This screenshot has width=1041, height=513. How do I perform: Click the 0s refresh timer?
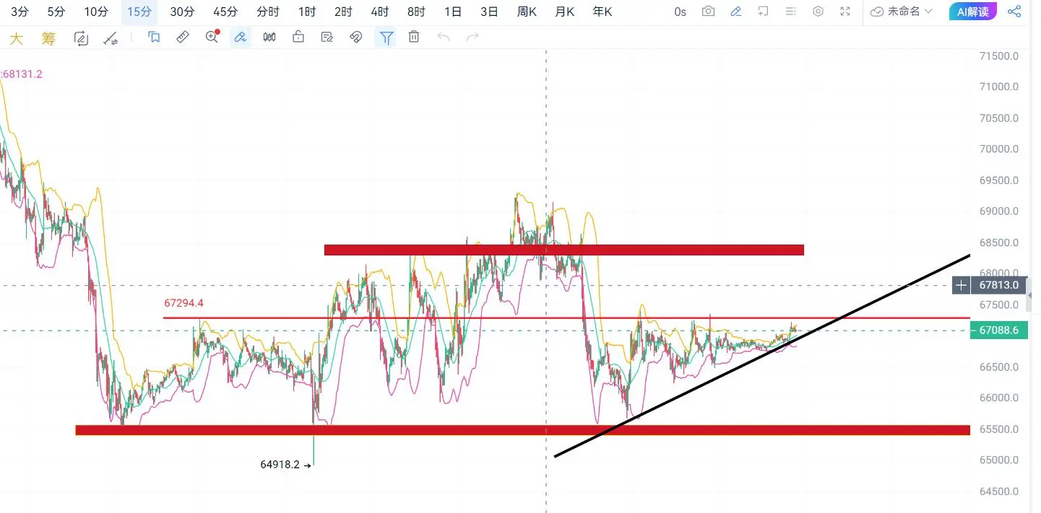click(680, 12)
